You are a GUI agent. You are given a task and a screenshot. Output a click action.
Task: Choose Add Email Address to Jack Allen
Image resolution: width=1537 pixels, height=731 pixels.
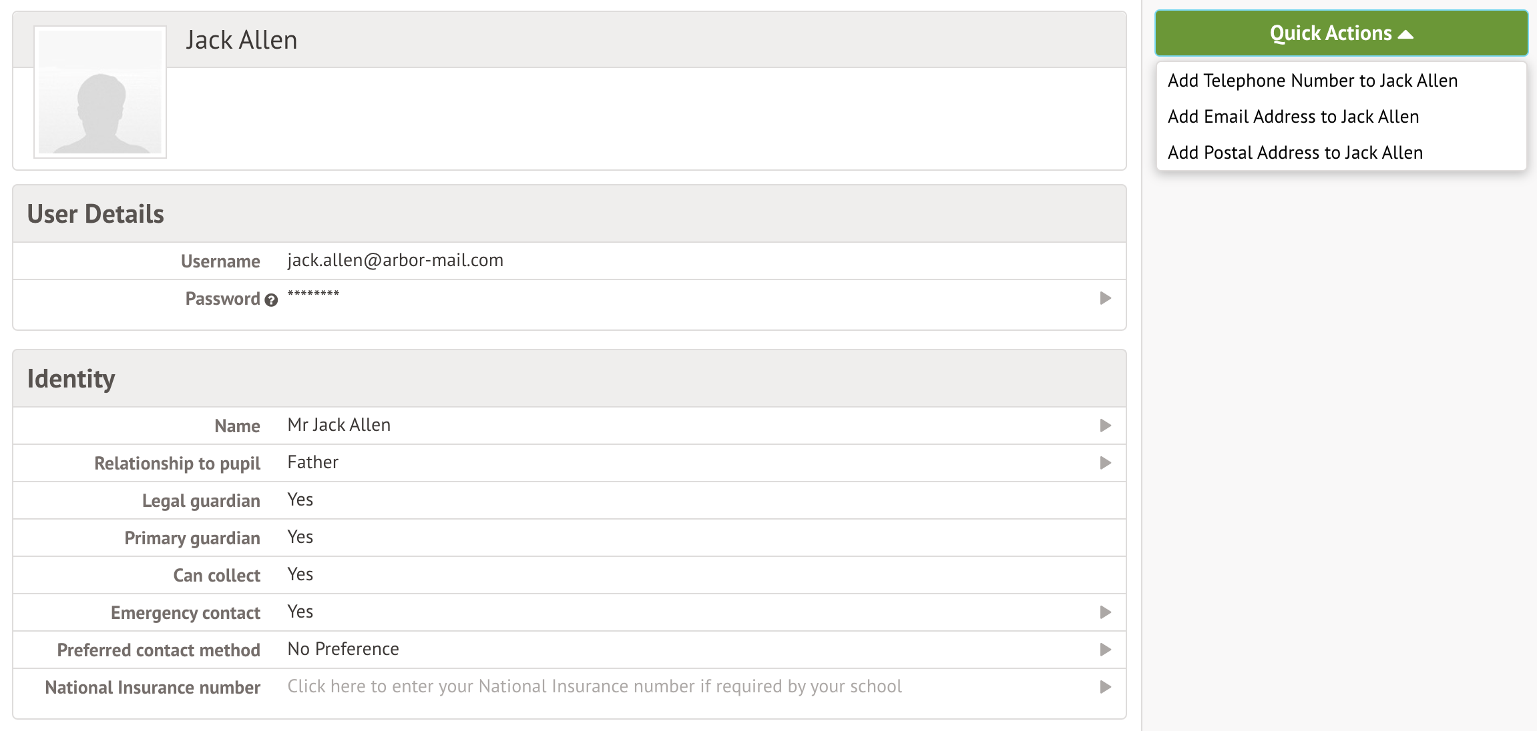[x=1293, y=117]
